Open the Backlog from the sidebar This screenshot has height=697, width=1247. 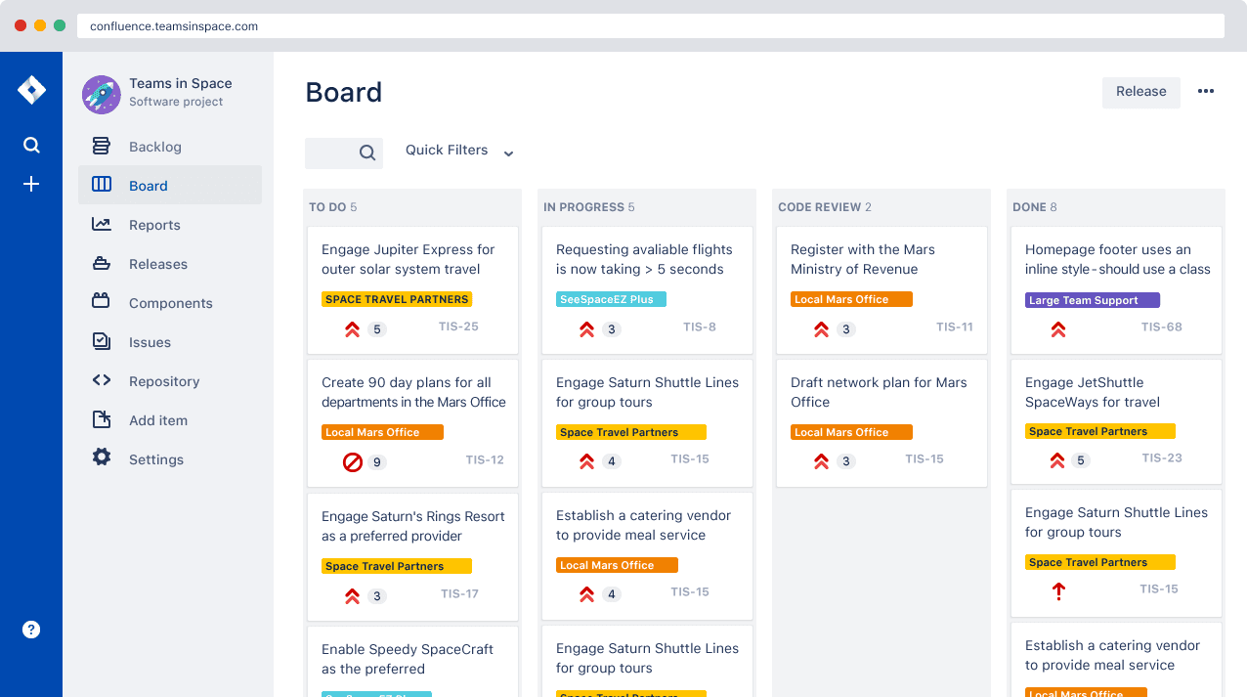pyautogui.click(x=153, y=146)
